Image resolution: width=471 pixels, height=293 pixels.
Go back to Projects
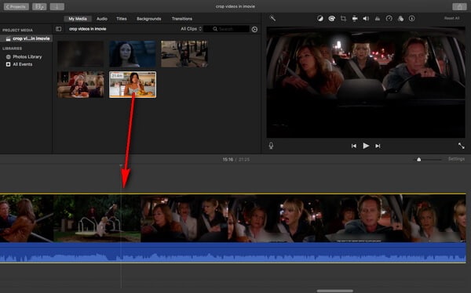point(16,6)
